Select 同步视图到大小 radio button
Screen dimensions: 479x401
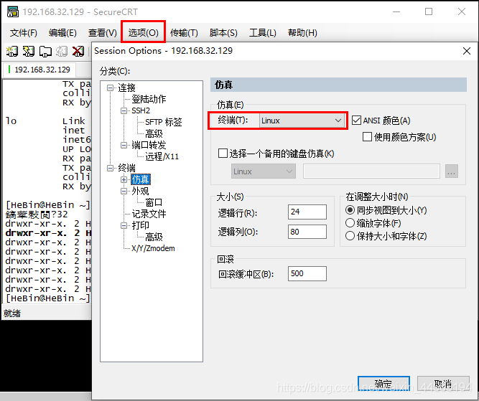350,210
